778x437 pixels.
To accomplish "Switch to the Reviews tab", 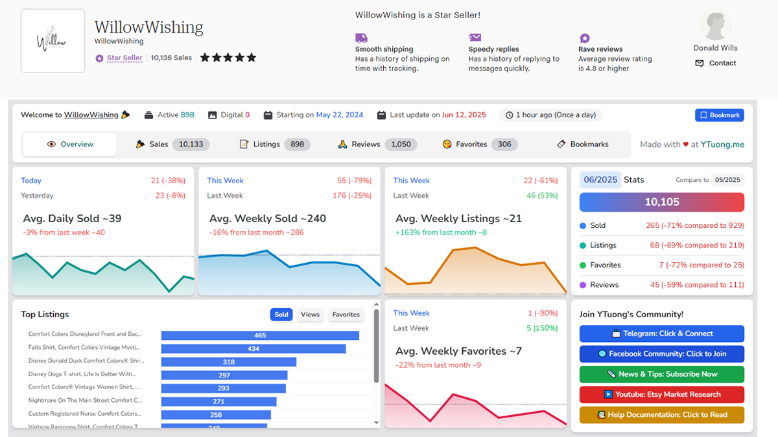I will tap(377, 144).
